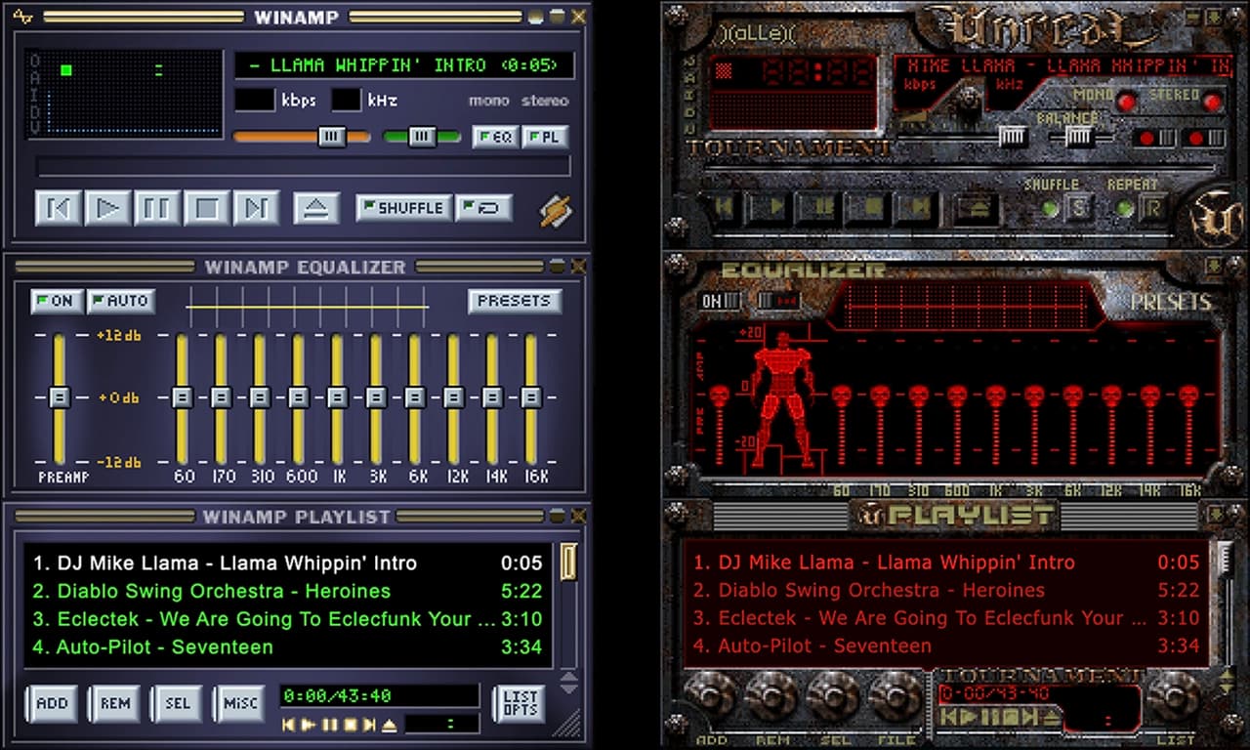Click the Unreal Tournament U emblem
Screen dimensions: 1250x750
1218,220
